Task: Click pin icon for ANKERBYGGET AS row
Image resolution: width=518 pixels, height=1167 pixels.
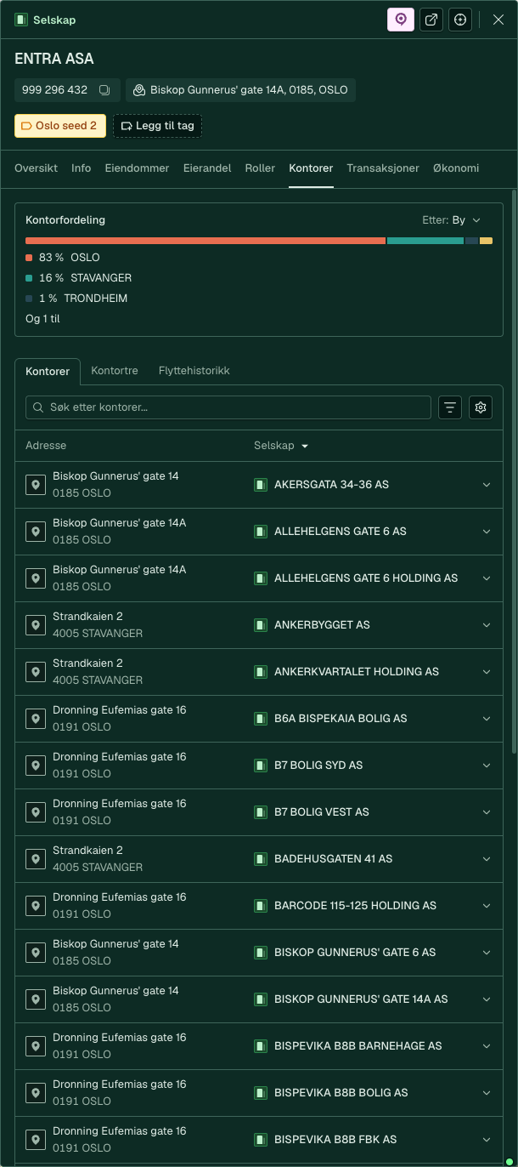Action: [36, 625]
